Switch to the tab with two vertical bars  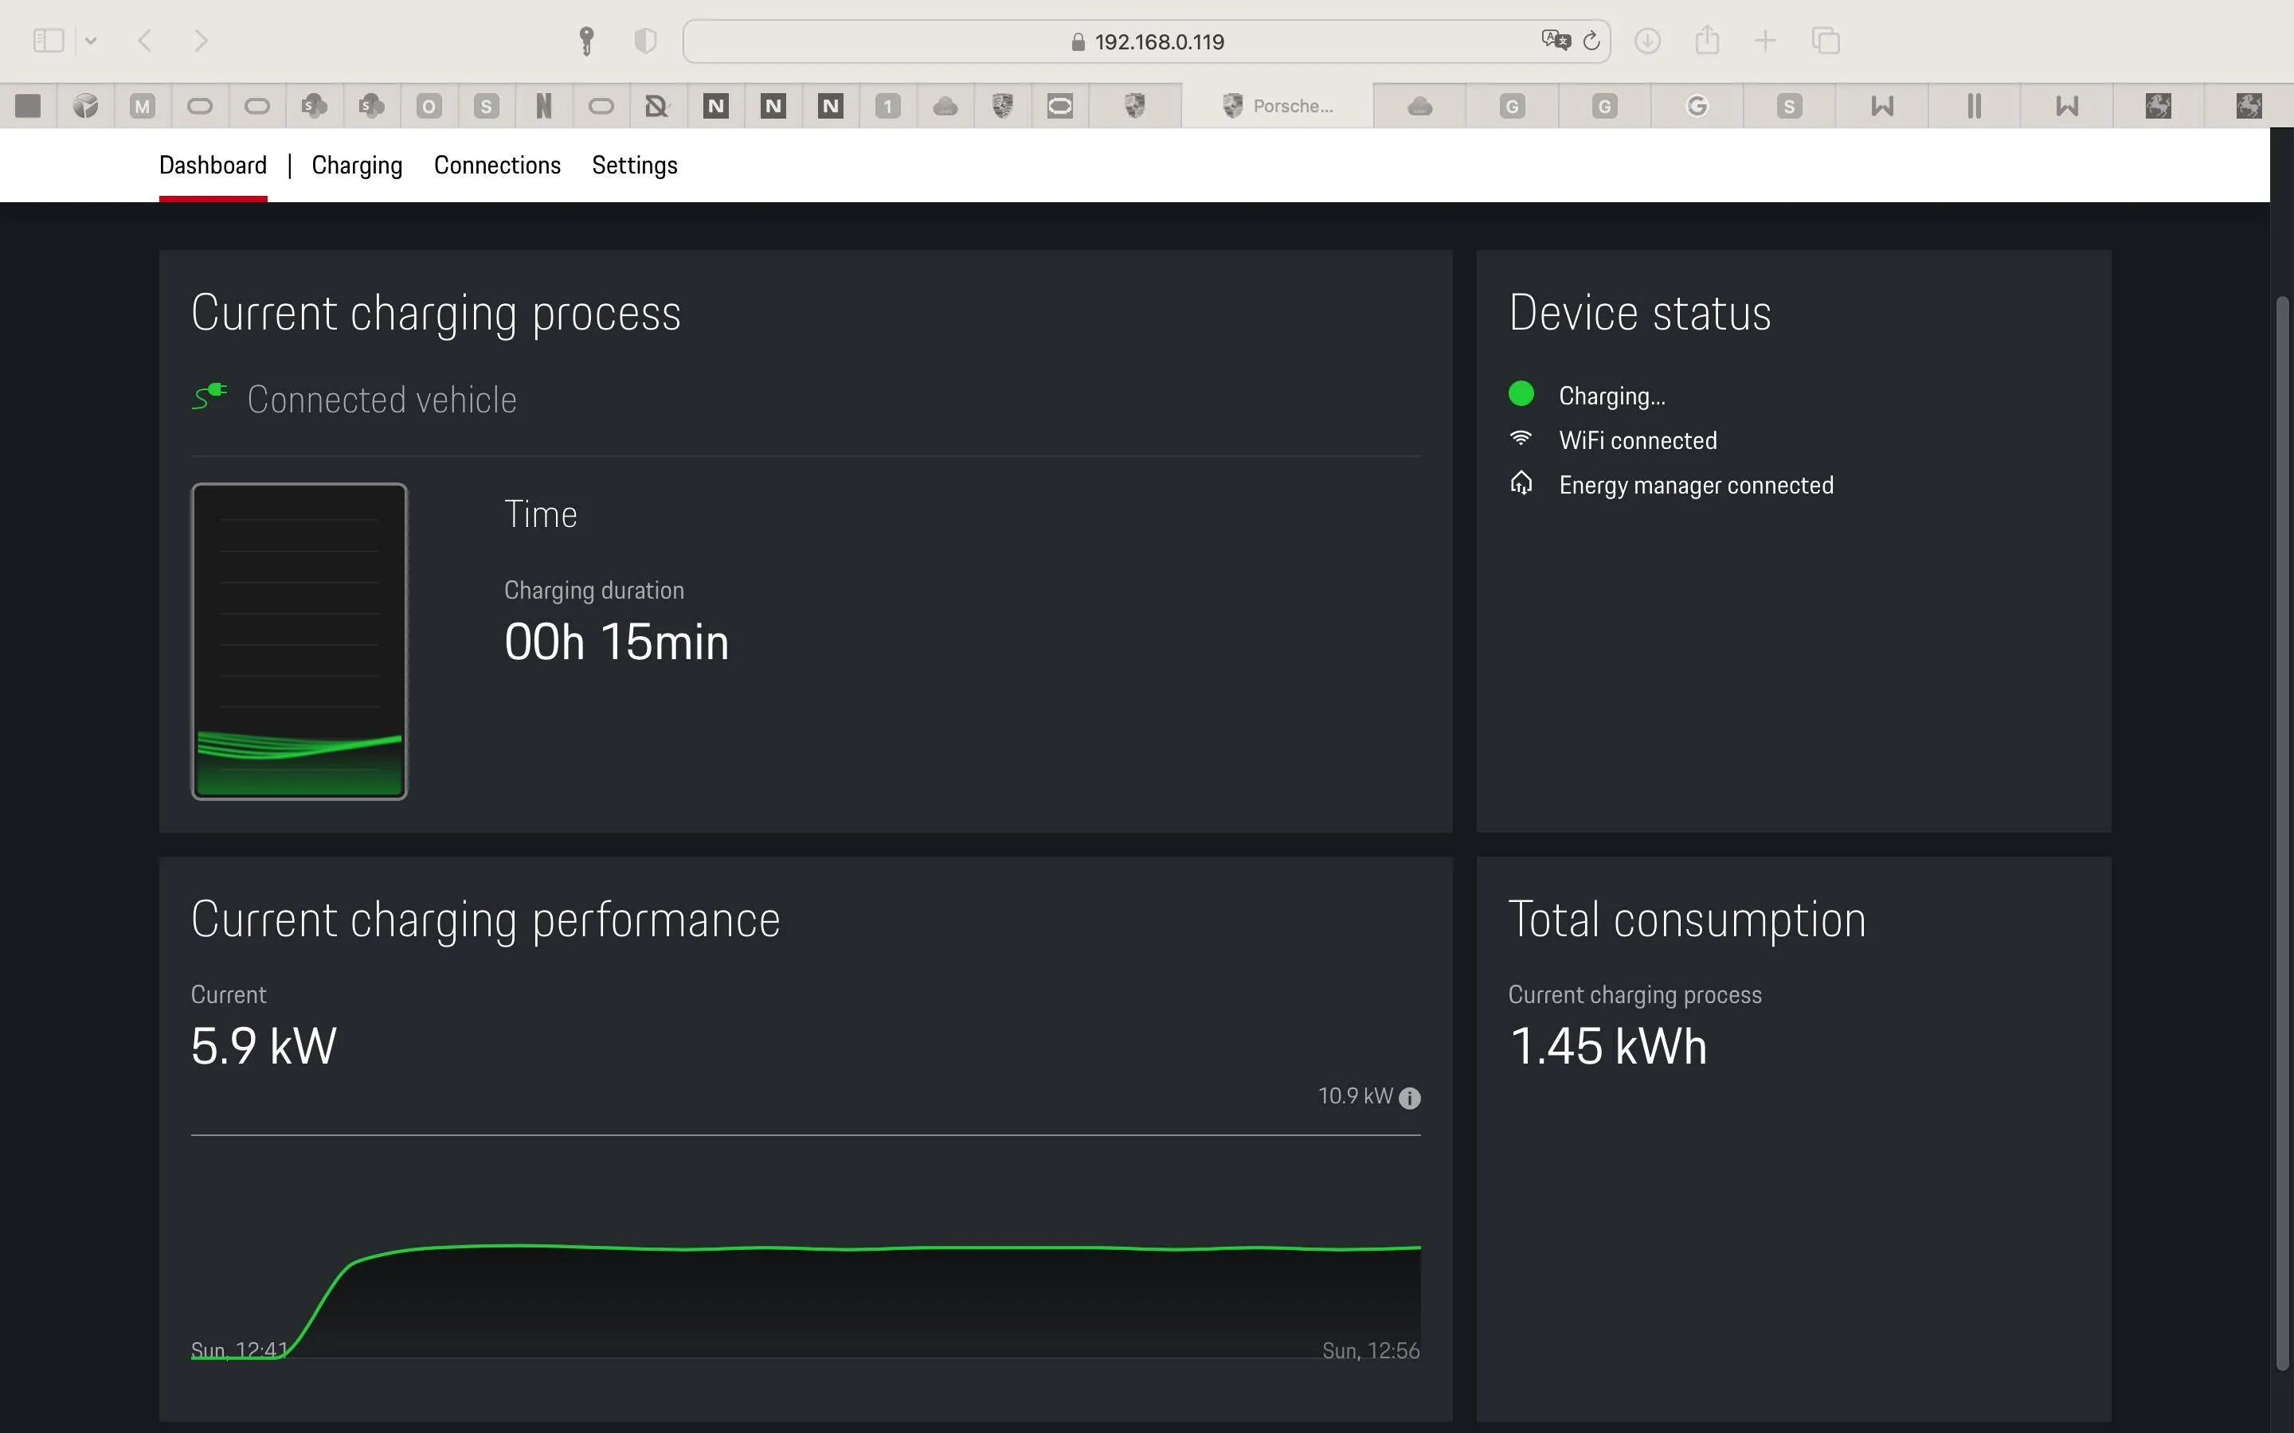pyautogui.click(x=1975, y=106)
